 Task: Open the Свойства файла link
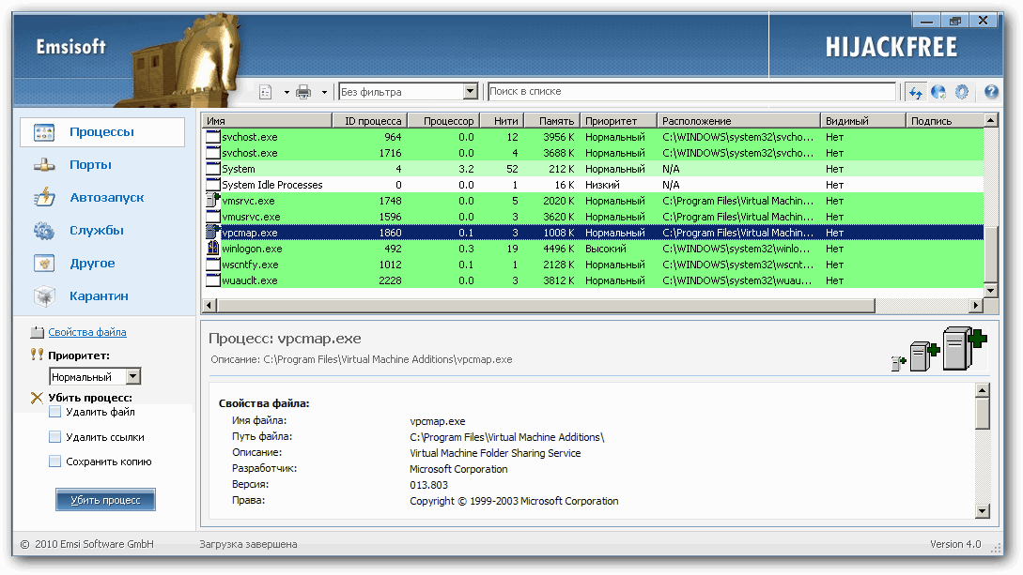pyautogui.click(x=87, y=332)
